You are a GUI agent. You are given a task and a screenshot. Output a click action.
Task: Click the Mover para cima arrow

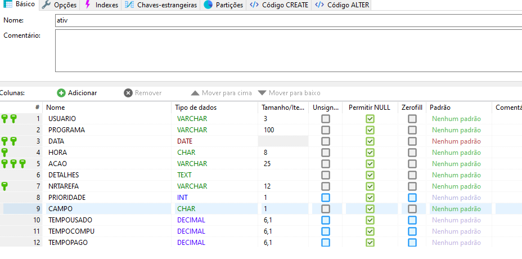pos(195,93)
